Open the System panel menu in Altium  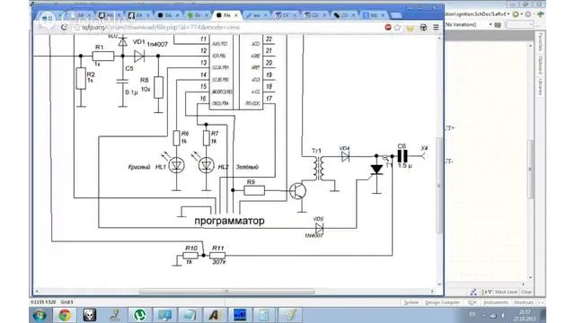click(411, 302)
